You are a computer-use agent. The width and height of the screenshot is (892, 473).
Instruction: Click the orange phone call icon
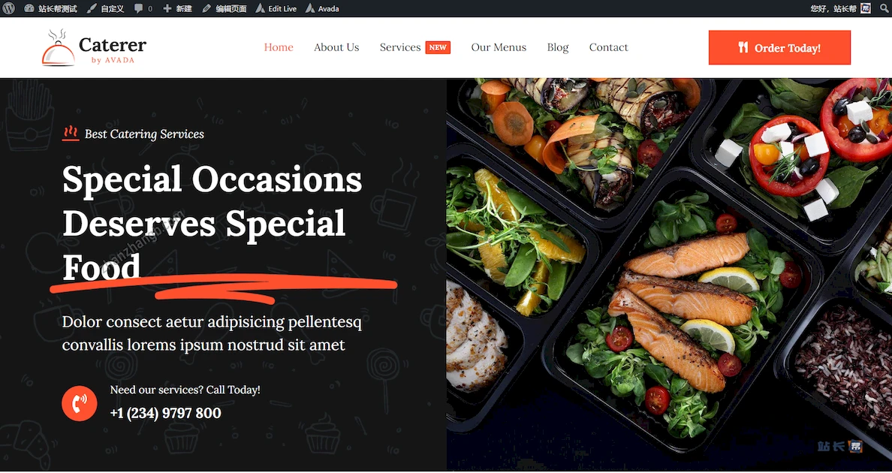tap(79, 404)
